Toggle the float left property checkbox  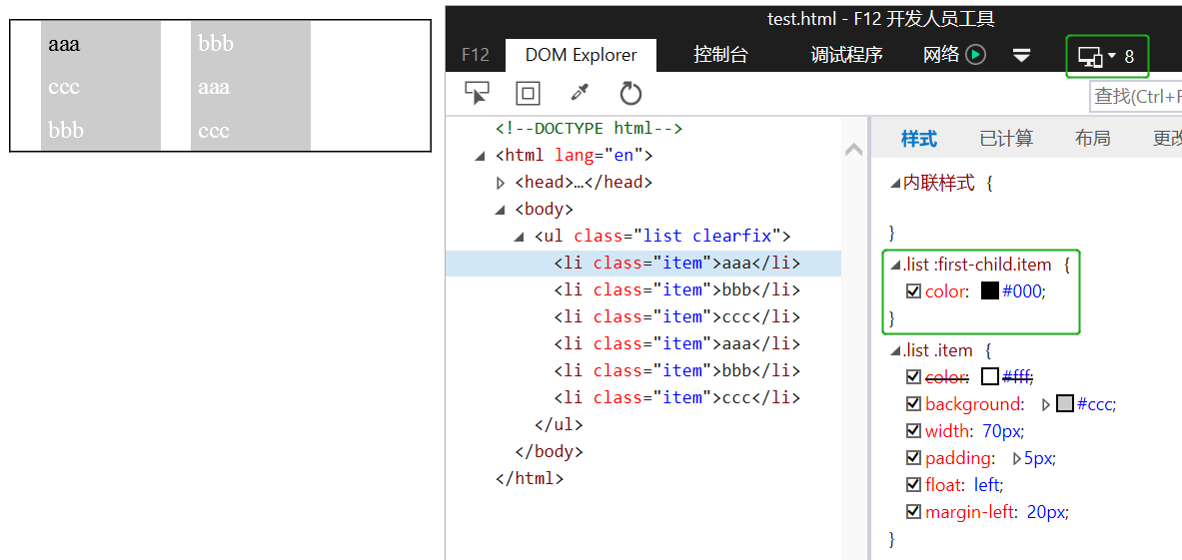click(913, 484)
